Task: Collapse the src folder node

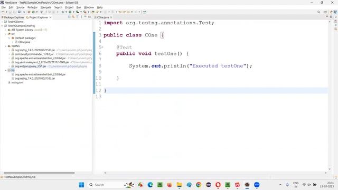Action: pos(6,34)
